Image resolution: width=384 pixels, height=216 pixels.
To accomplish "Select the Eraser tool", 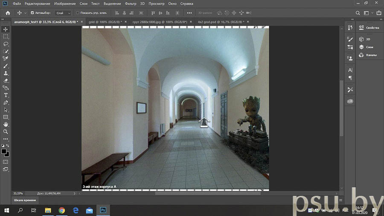I will 6,81.
